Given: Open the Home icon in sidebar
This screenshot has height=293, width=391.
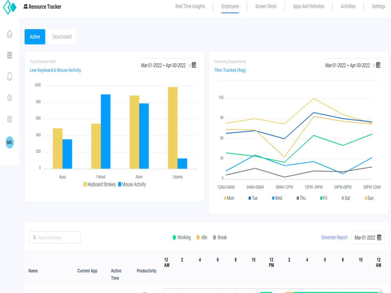Looking at the screenshot, I should pyautogui.click(x=9, y=34).
